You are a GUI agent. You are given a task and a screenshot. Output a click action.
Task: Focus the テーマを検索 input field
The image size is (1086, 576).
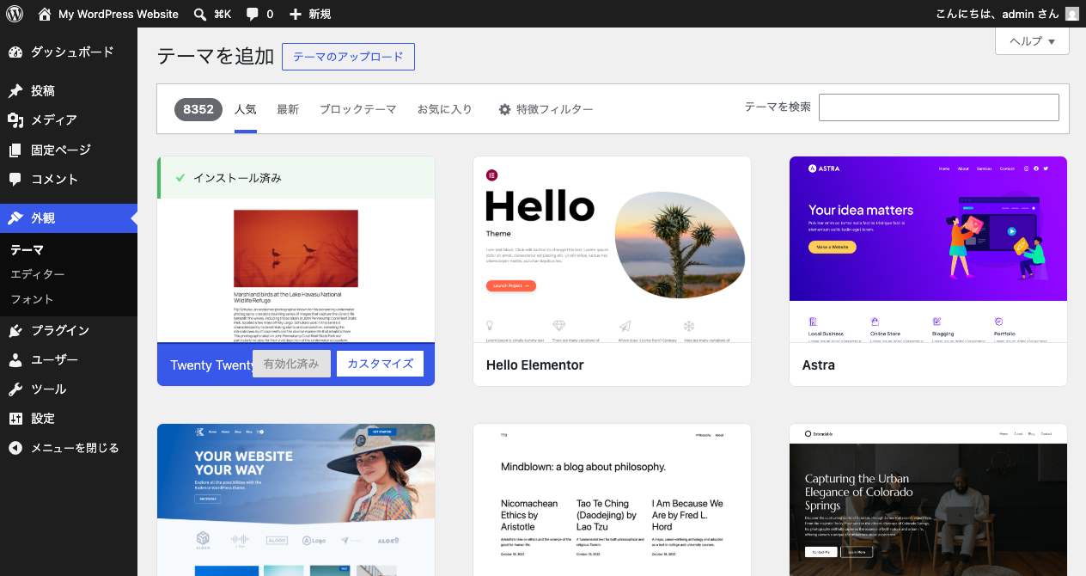pyautogui.click(x=939, y=107)
